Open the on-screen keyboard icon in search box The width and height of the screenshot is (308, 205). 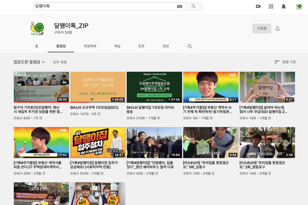pos(179,6)
